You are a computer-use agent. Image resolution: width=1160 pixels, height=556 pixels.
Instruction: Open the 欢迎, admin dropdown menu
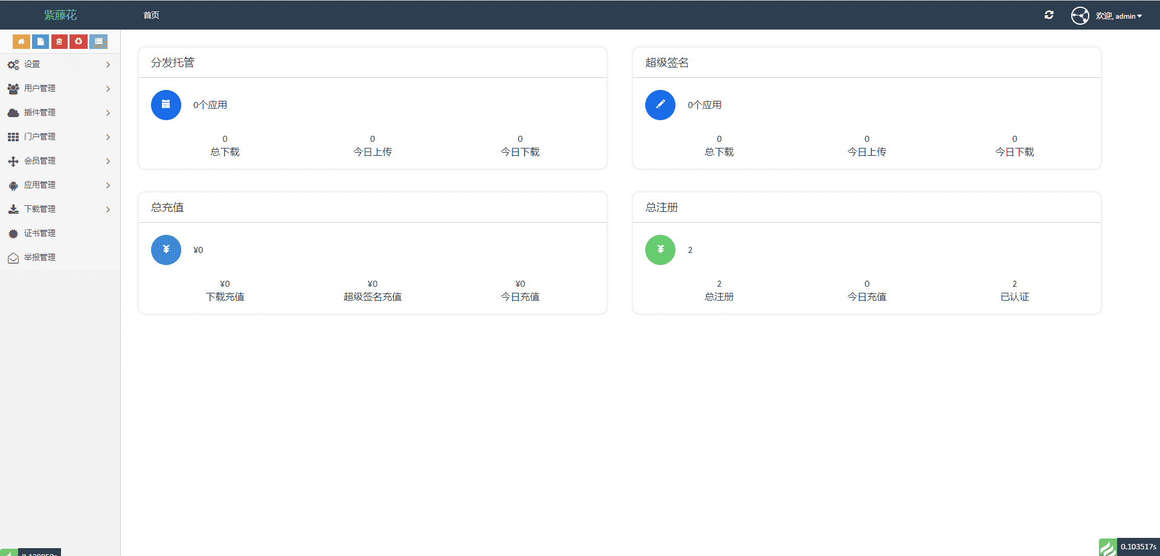click(1119, 16)
